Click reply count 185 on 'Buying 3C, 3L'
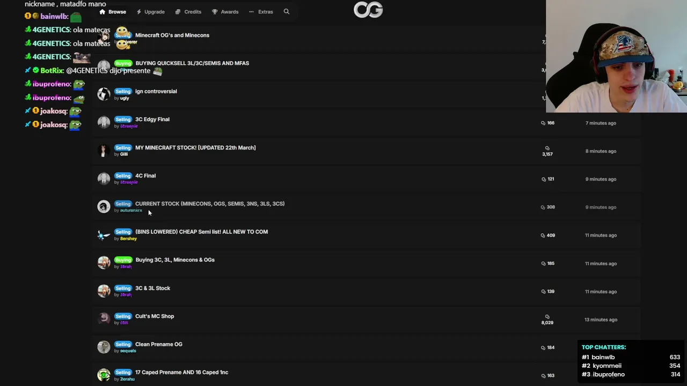Image resolution: width=687 pixels, height=386 pixels. pos(548,263)
